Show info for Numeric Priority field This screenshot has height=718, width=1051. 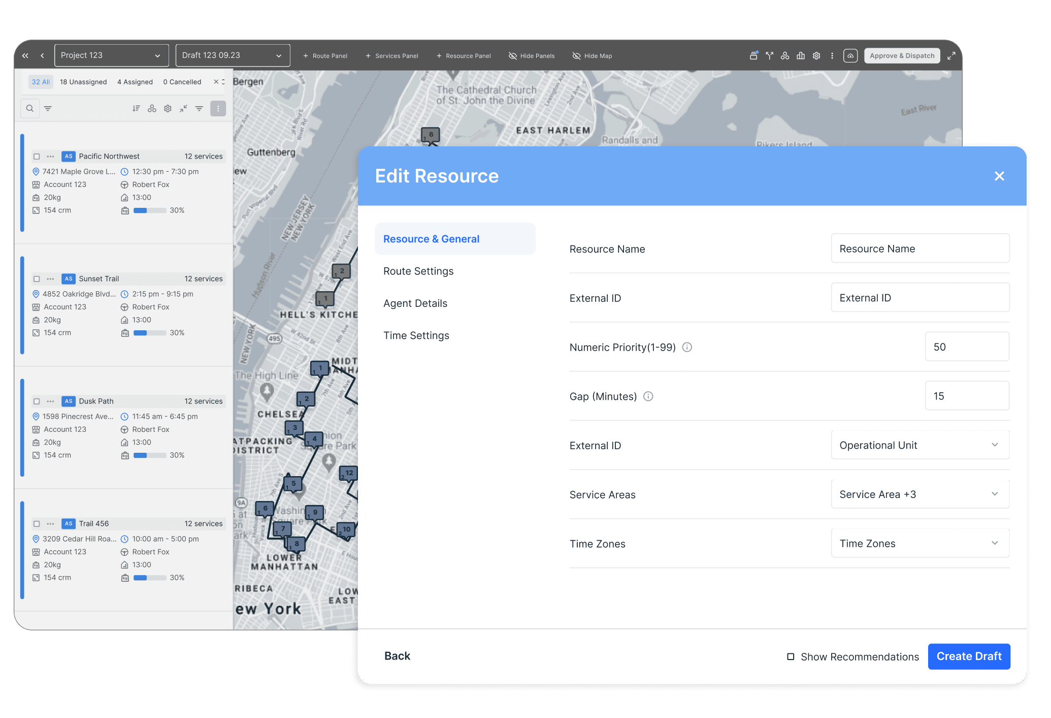(687, 347)
